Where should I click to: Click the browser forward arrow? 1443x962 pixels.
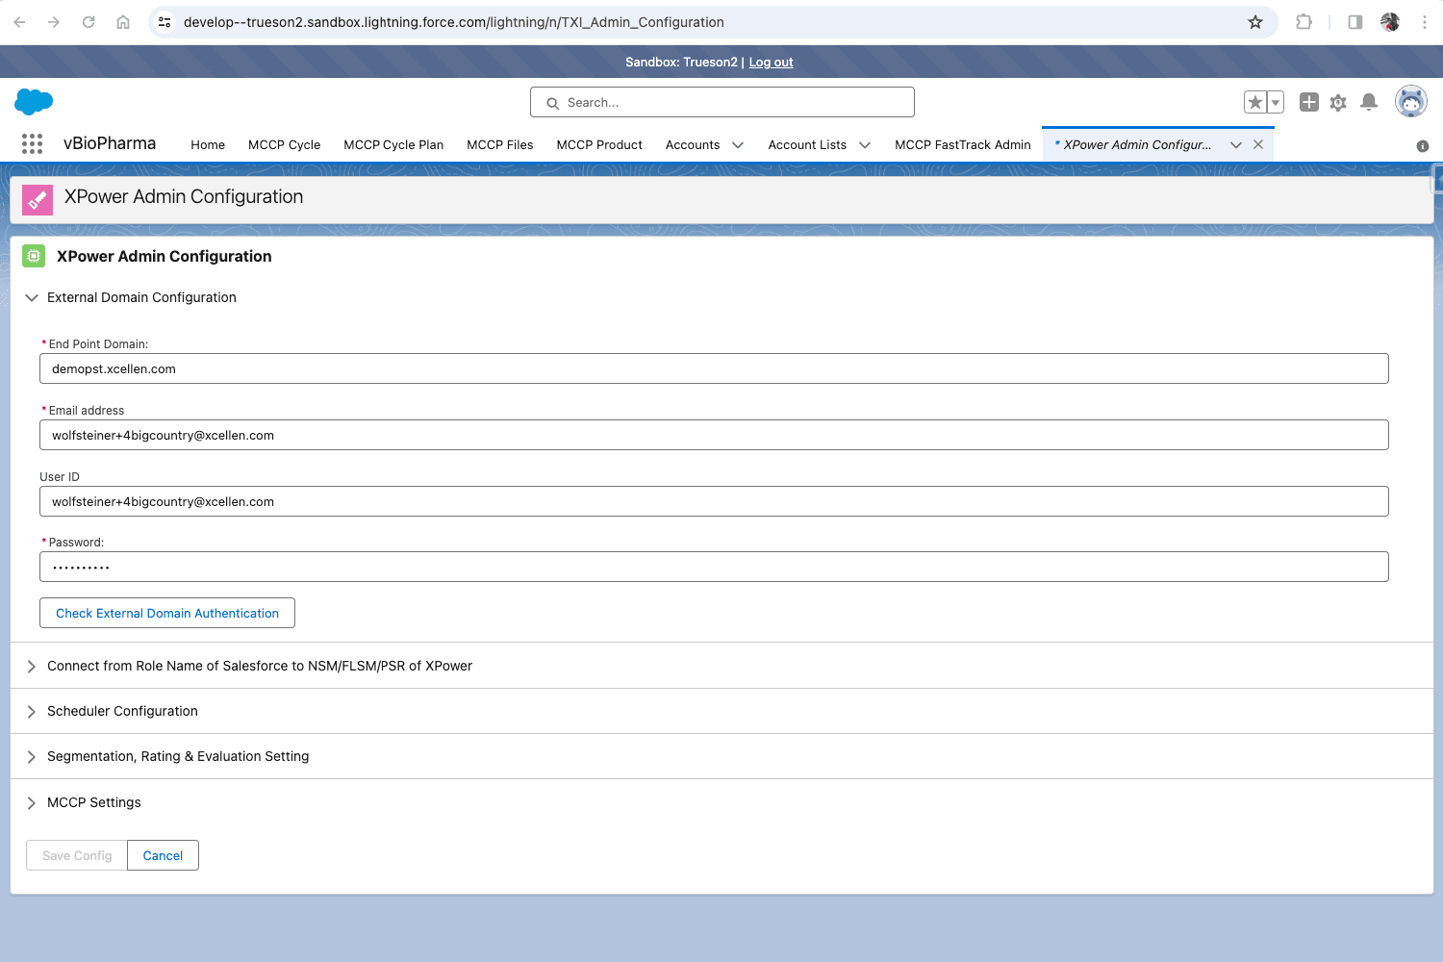54,22
